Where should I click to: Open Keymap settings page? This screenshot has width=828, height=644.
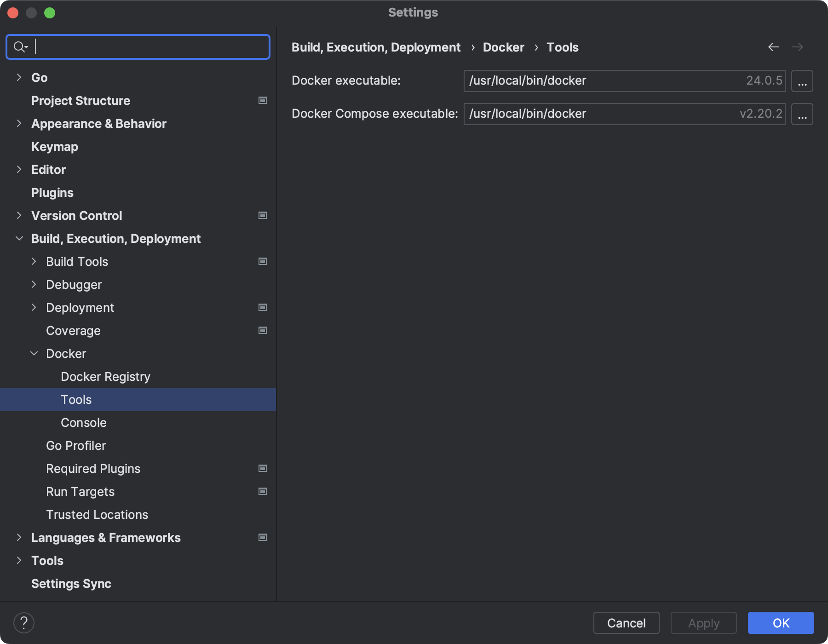coord(55,147)
